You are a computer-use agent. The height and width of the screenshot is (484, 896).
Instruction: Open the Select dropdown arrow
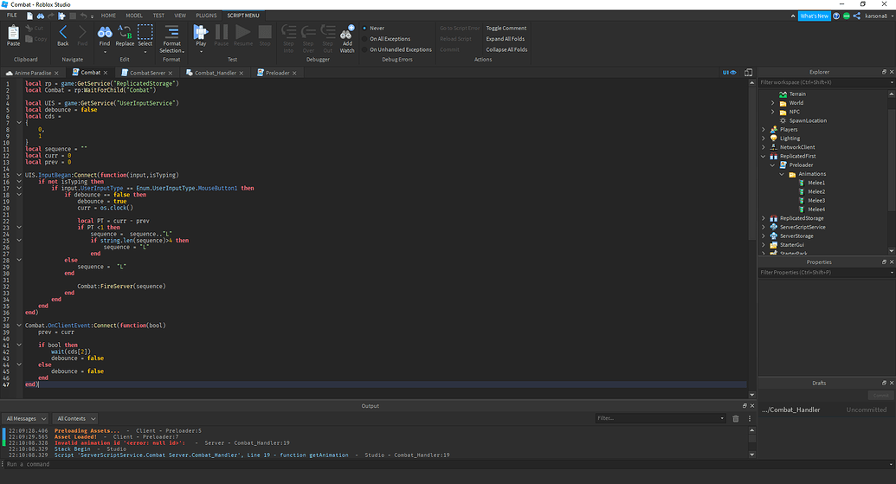(x=145, y=52)
